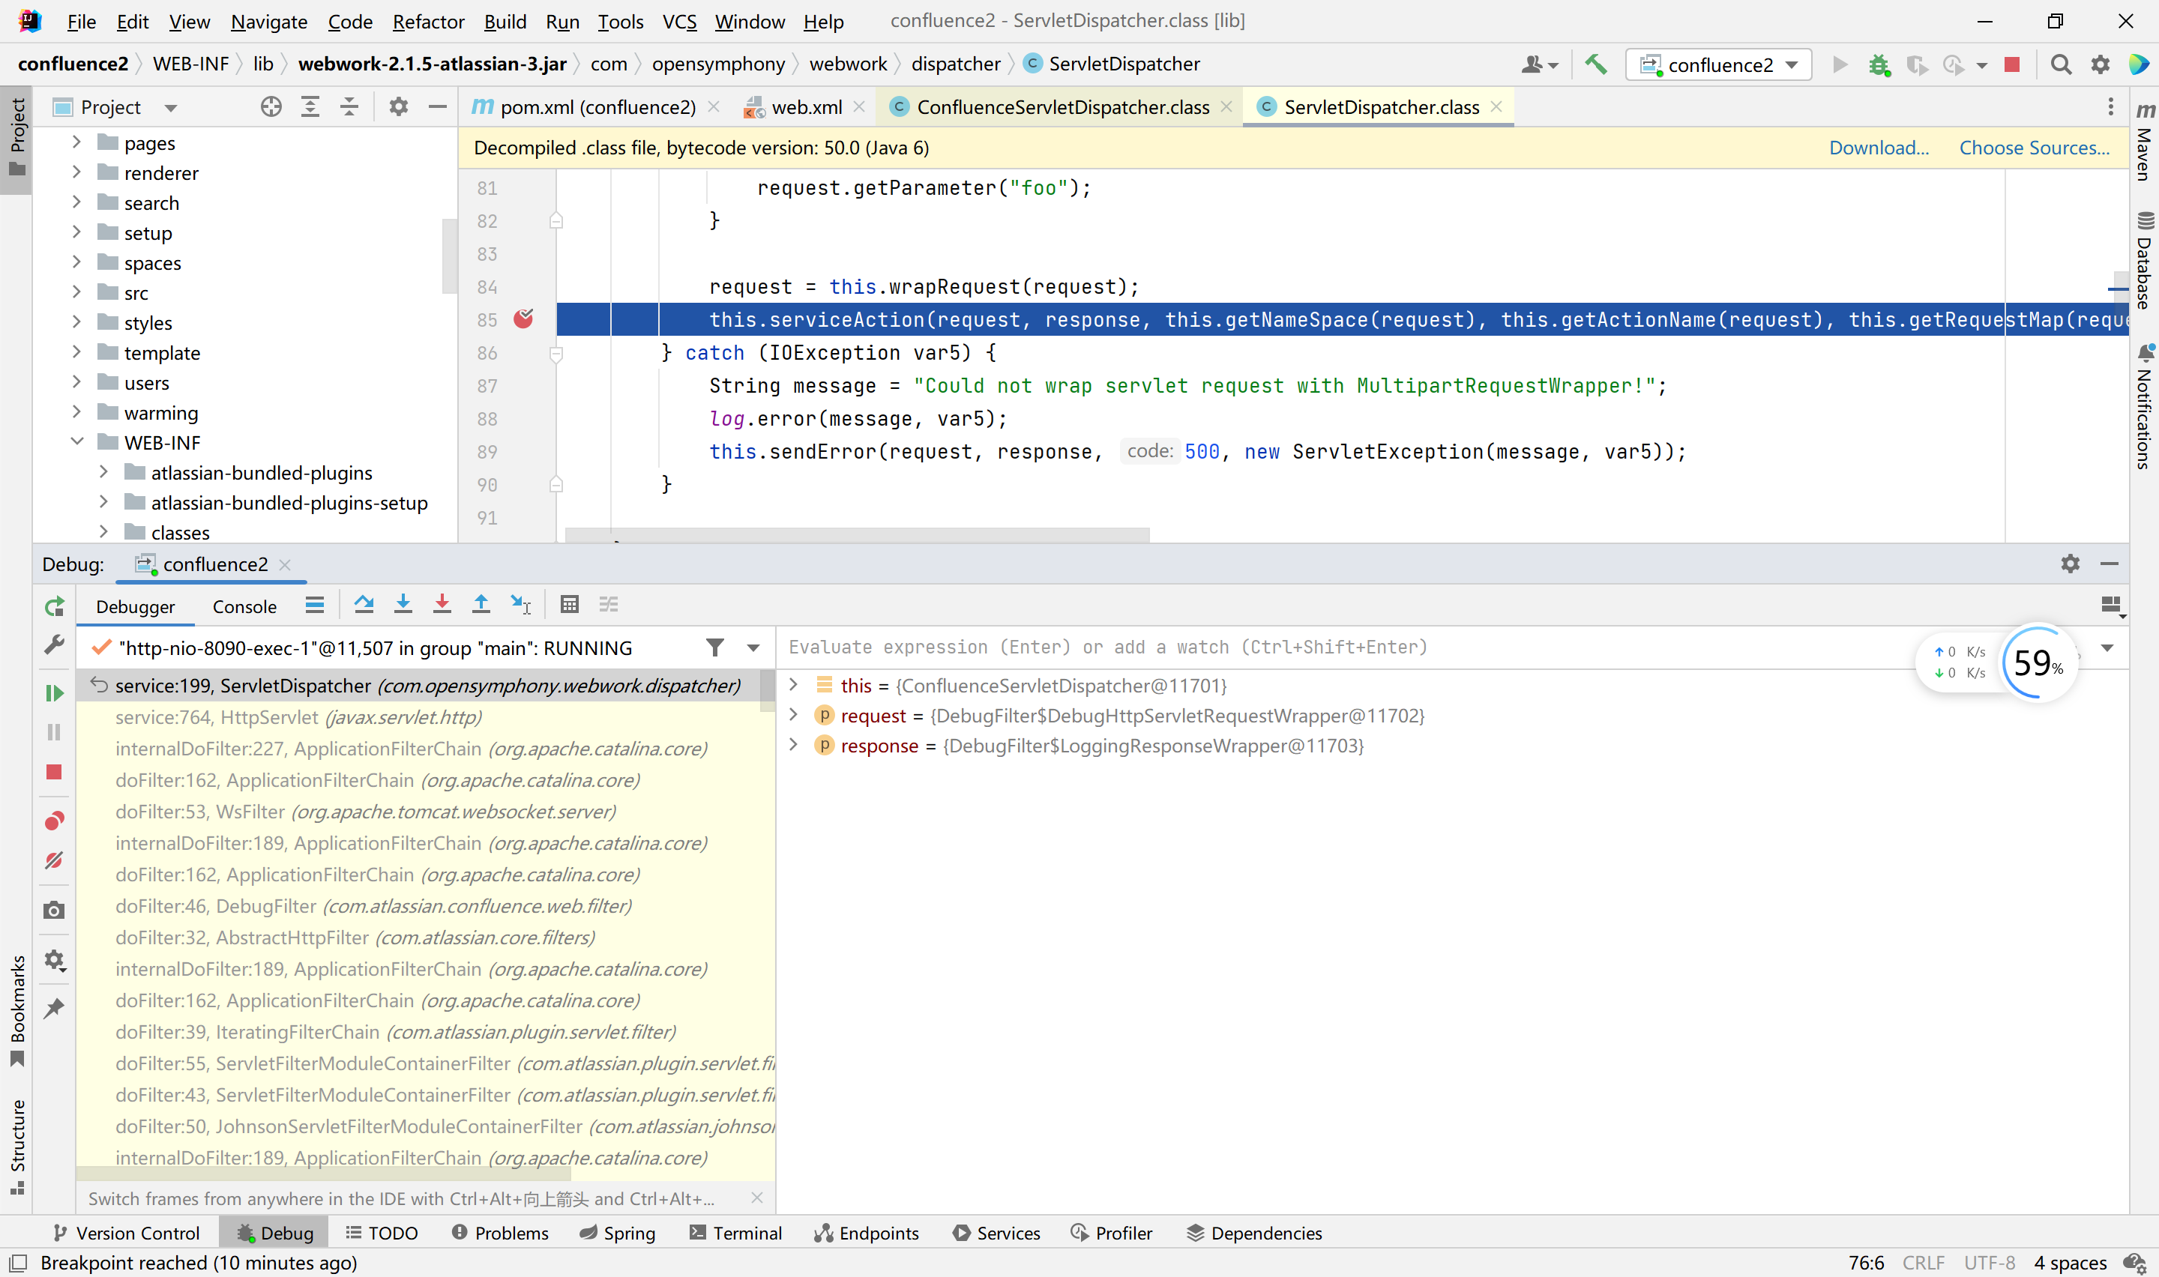Switch to ConfluenceServletDispatcher.class tab
Screen dimensions: 2159x1277
click(x=1062, y=106)
